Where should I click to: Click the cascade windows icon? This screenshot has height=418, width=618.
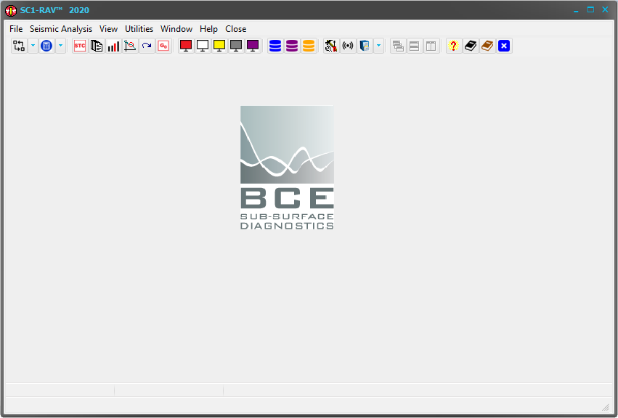pos(398,46)
